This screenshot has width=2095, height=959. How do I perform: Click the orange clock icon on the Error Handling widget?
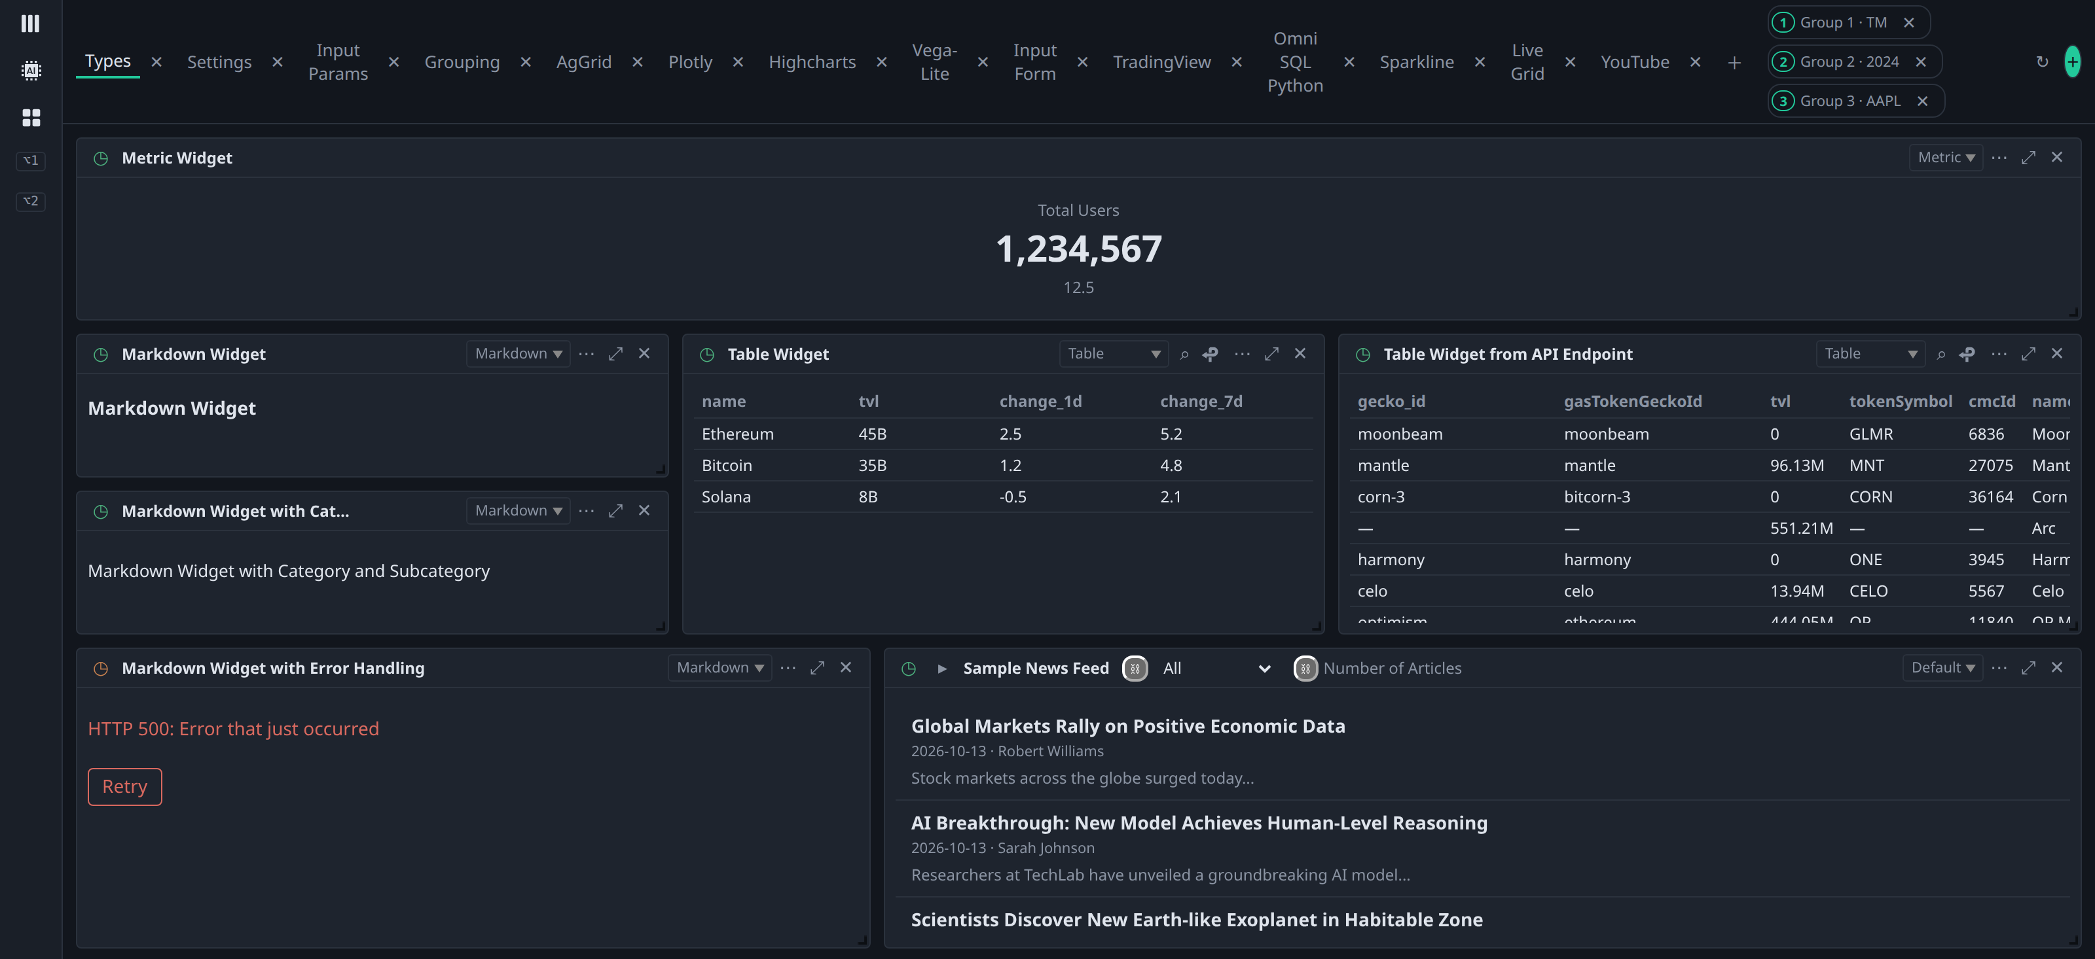[x=101, y=669]
